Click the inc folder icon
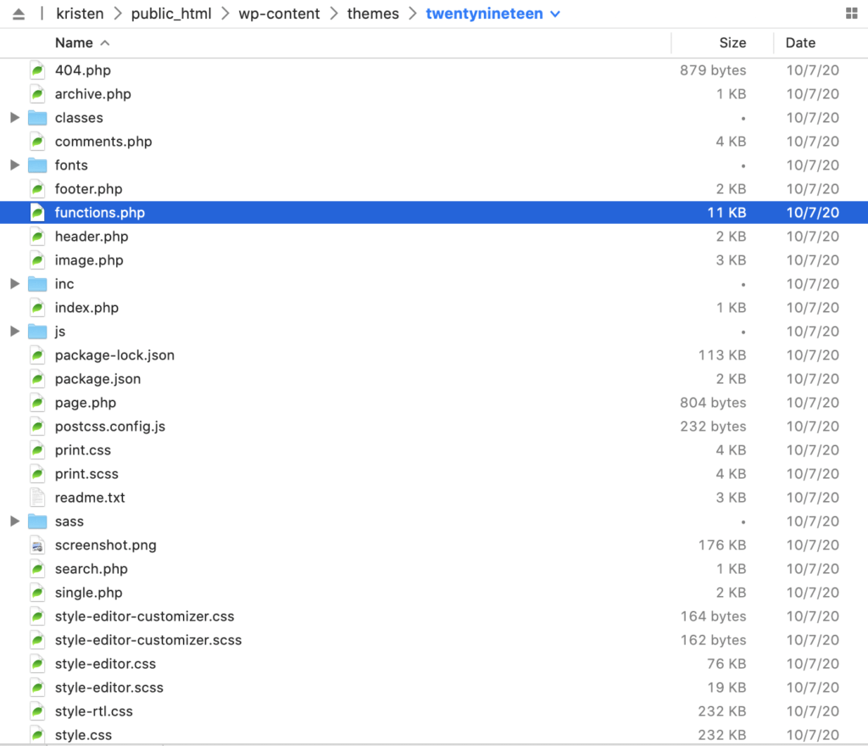 click(37, 284)
